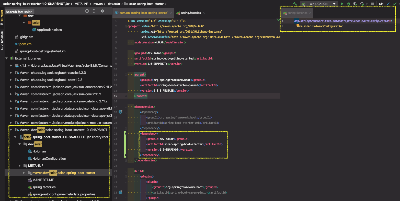Click line 15 closing parent tag

point(141,96)
